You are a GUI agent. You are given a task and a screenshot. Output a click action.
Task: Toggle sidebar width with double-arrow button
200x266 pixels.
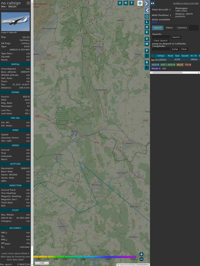pos(152,3)
